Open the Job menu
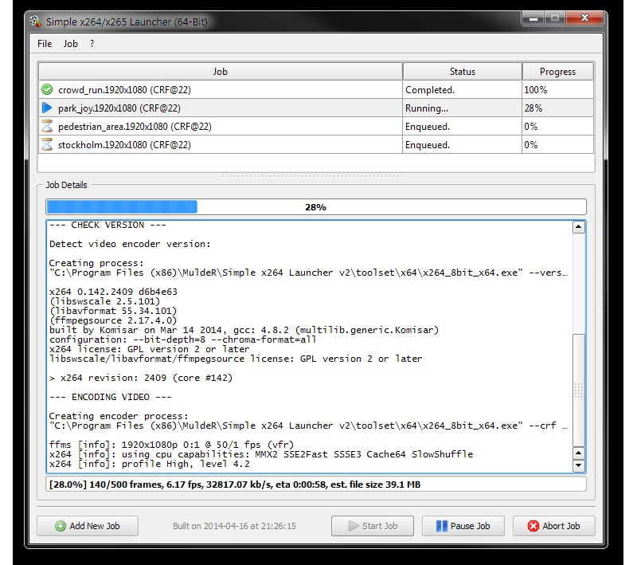 [x=70, y=44]
